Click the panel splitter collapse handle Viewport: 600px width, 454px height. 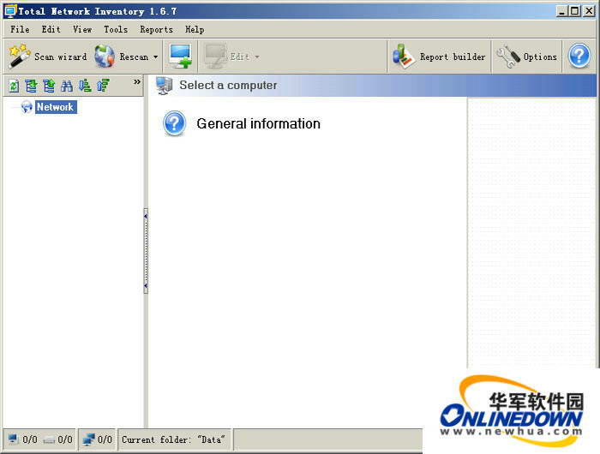[x=146, y=251]
